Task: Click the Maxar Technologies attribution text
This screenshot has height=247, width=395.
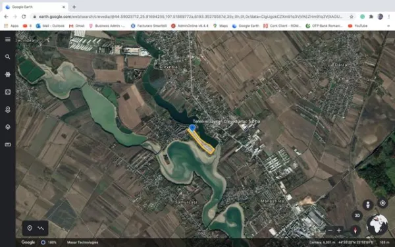Action: tap(83, 242)
